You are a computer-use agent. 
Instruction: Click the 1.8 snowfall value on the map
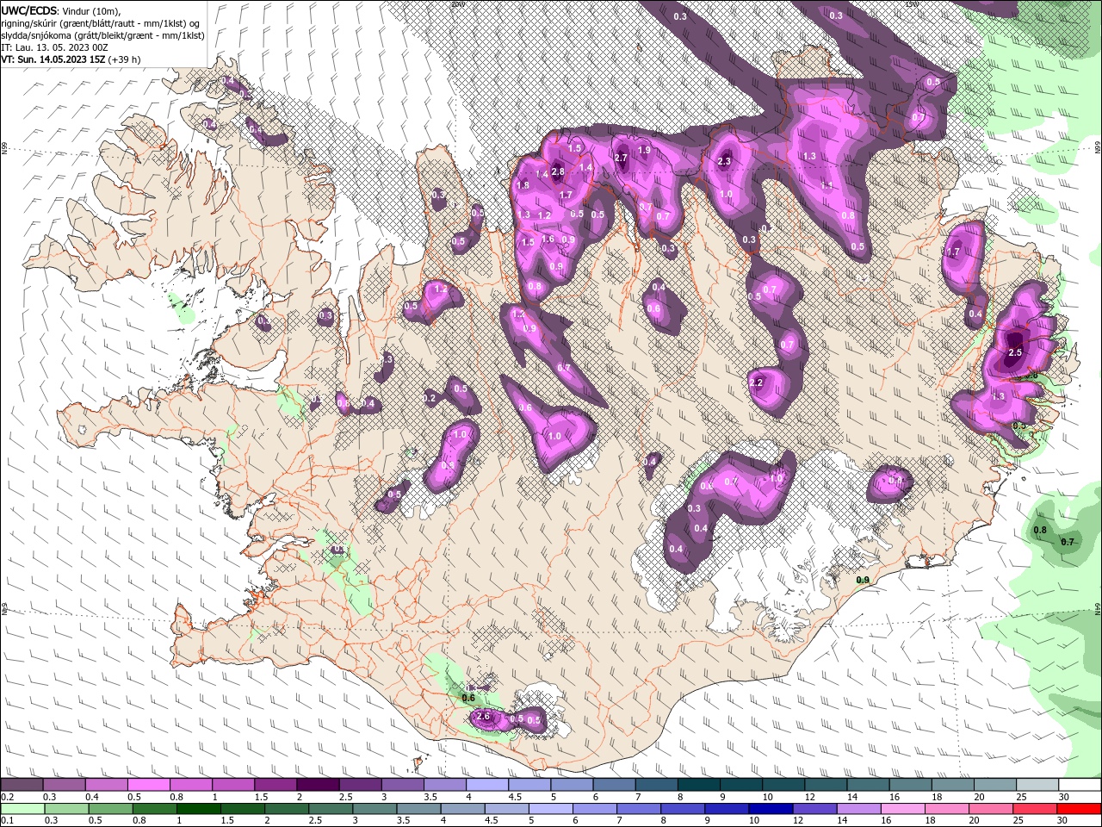pos(523,185)
